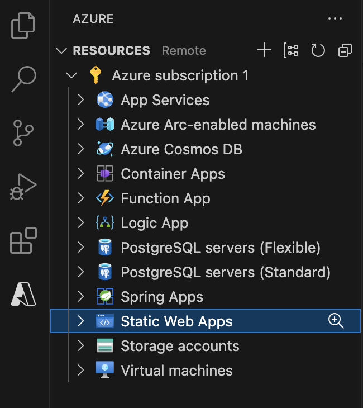Select the Container Apps label
Viewport: 363px width, 408px height.
(173, 174)
